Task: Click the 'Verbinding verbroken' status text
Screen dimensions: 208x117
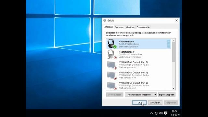Action: [x=130, y=57]
